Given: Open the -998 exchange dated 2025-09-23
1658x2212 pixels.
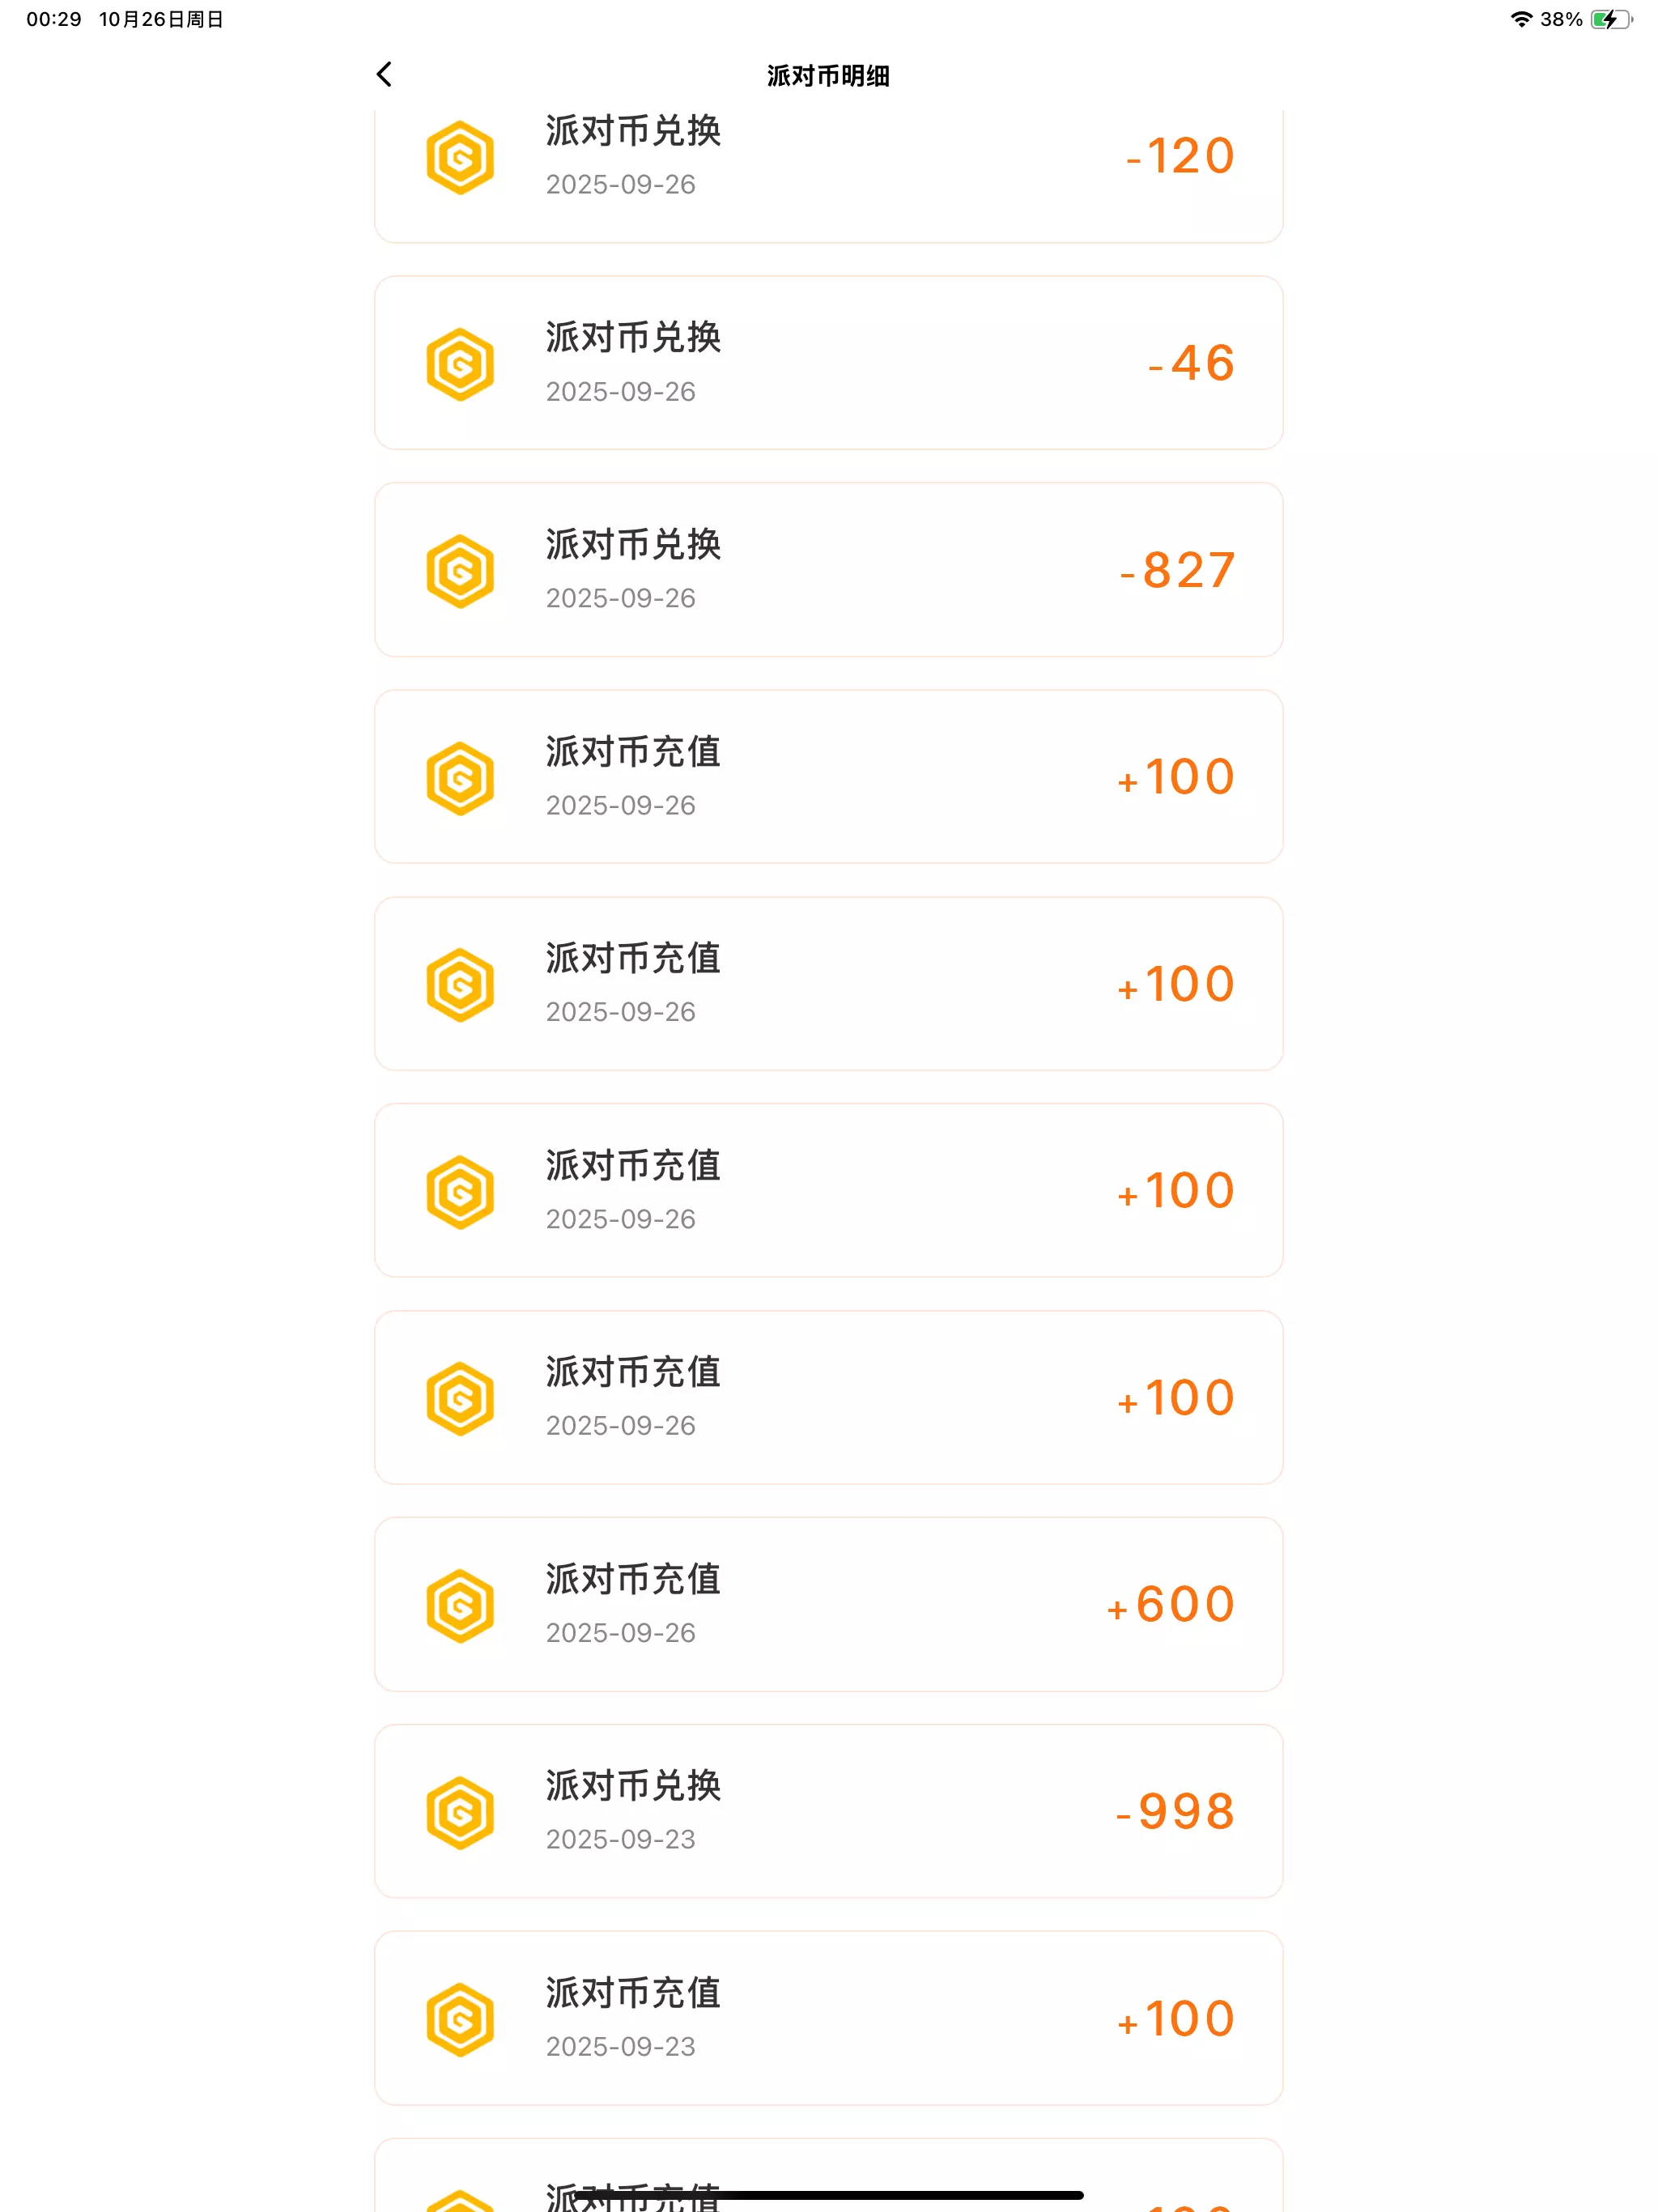Looking at the screenshot, I should coord(828,1811).
